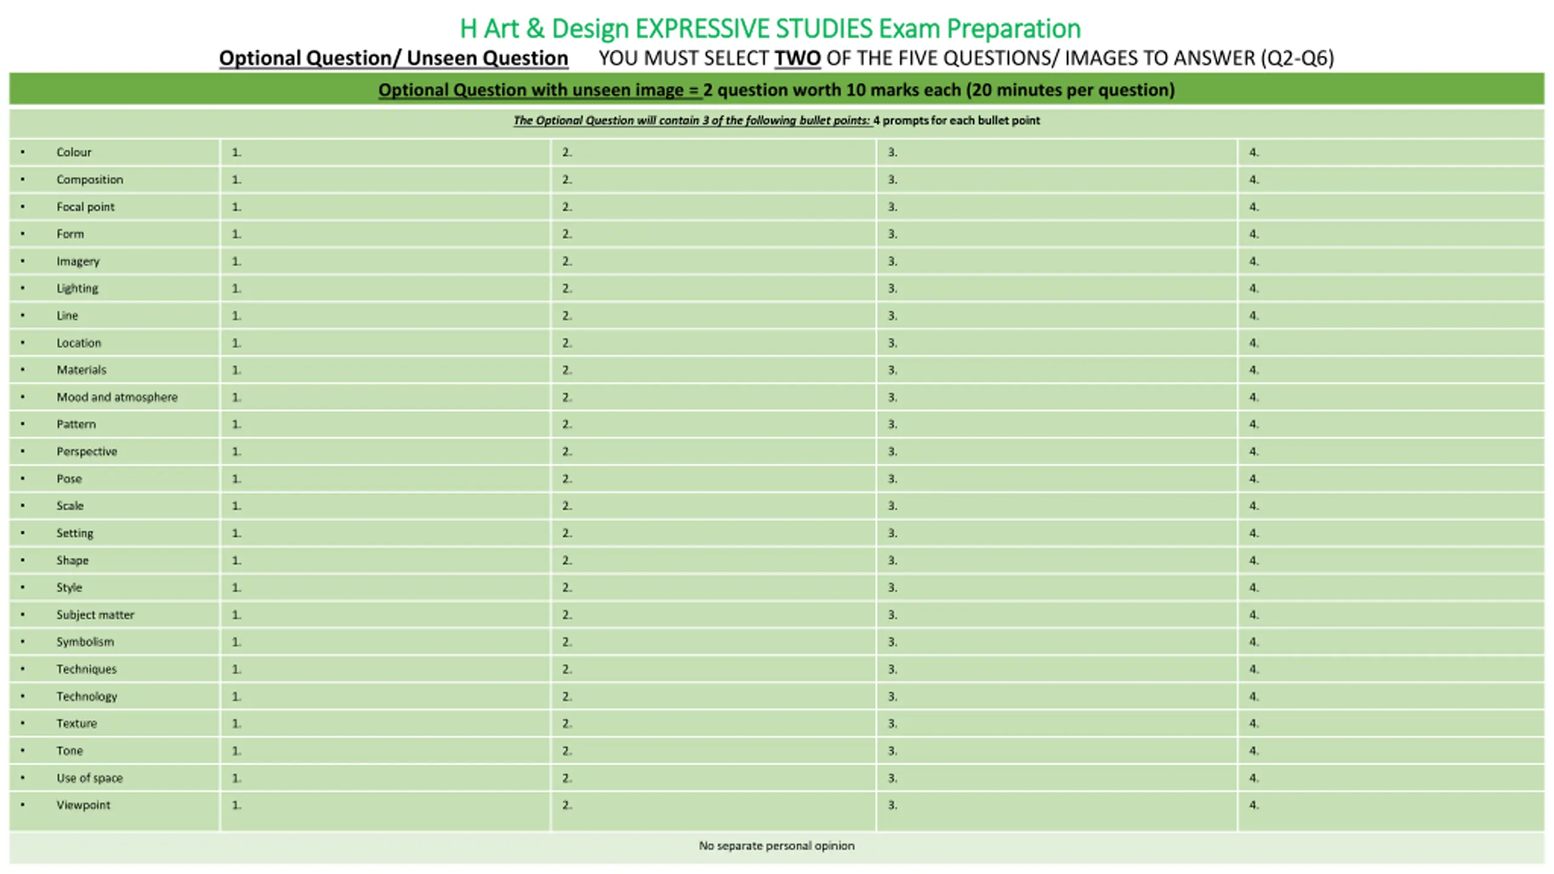Click the 'Focal point' row label
Image resolution: width=1554 pixels, height=874 pixels.
pos(85,207)
